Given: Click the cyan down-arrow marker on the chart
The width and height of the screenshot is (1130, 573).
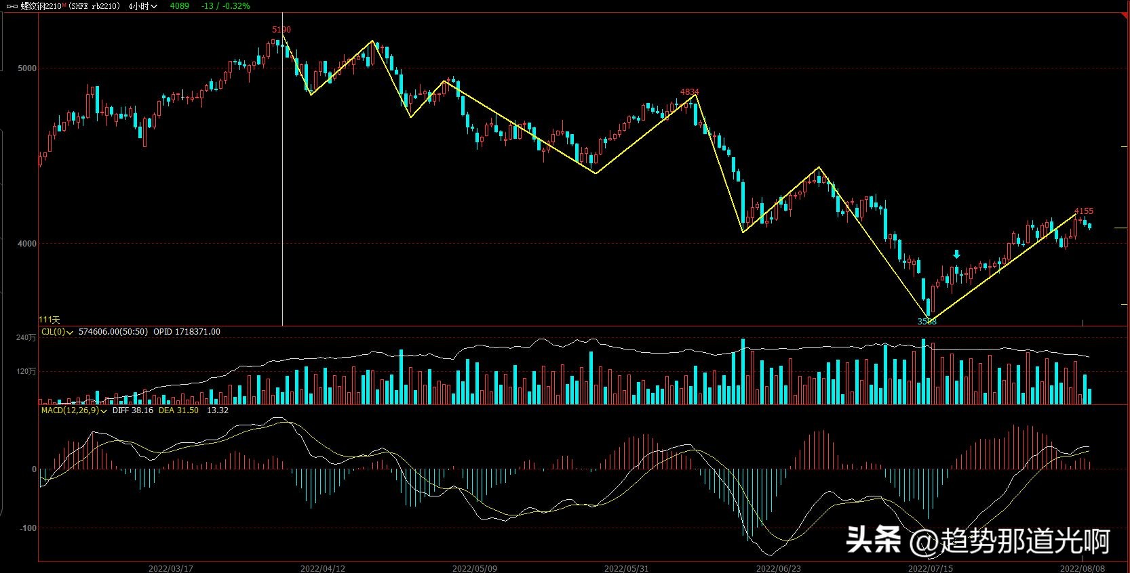Looking at the screenshot, I should tap(956, 255).
